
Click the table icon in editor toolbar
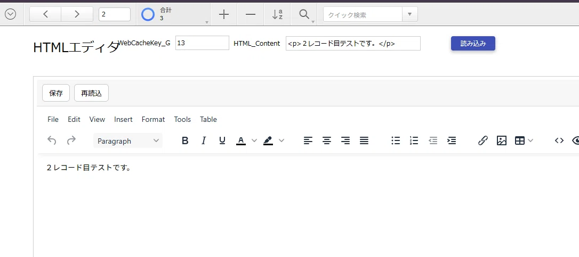click(x=520, y=140)
